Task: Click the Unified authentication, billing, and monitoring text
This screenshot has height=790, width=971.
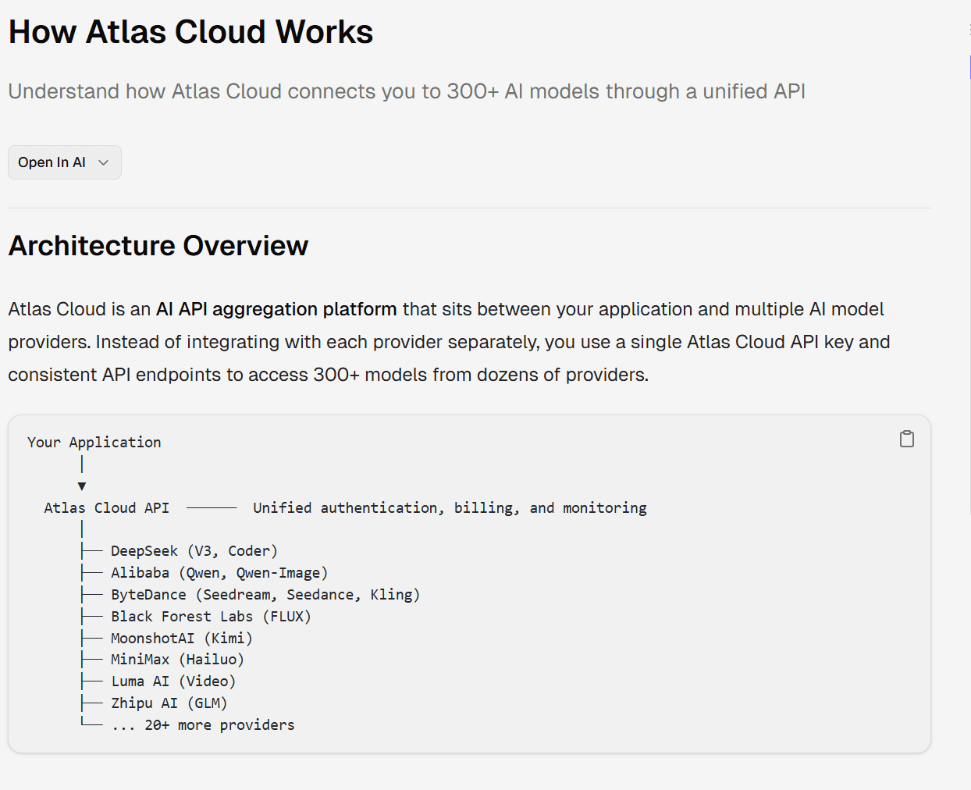Action: (x=450, y=508)
